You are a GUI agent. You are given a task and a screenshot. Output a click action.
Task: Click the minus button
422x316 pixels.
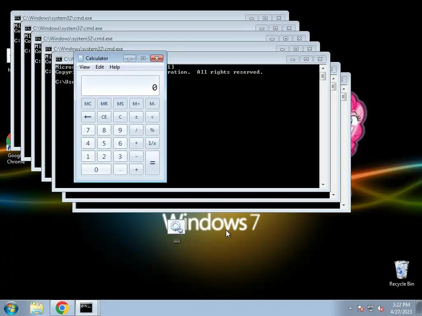(x=136, y=156)
